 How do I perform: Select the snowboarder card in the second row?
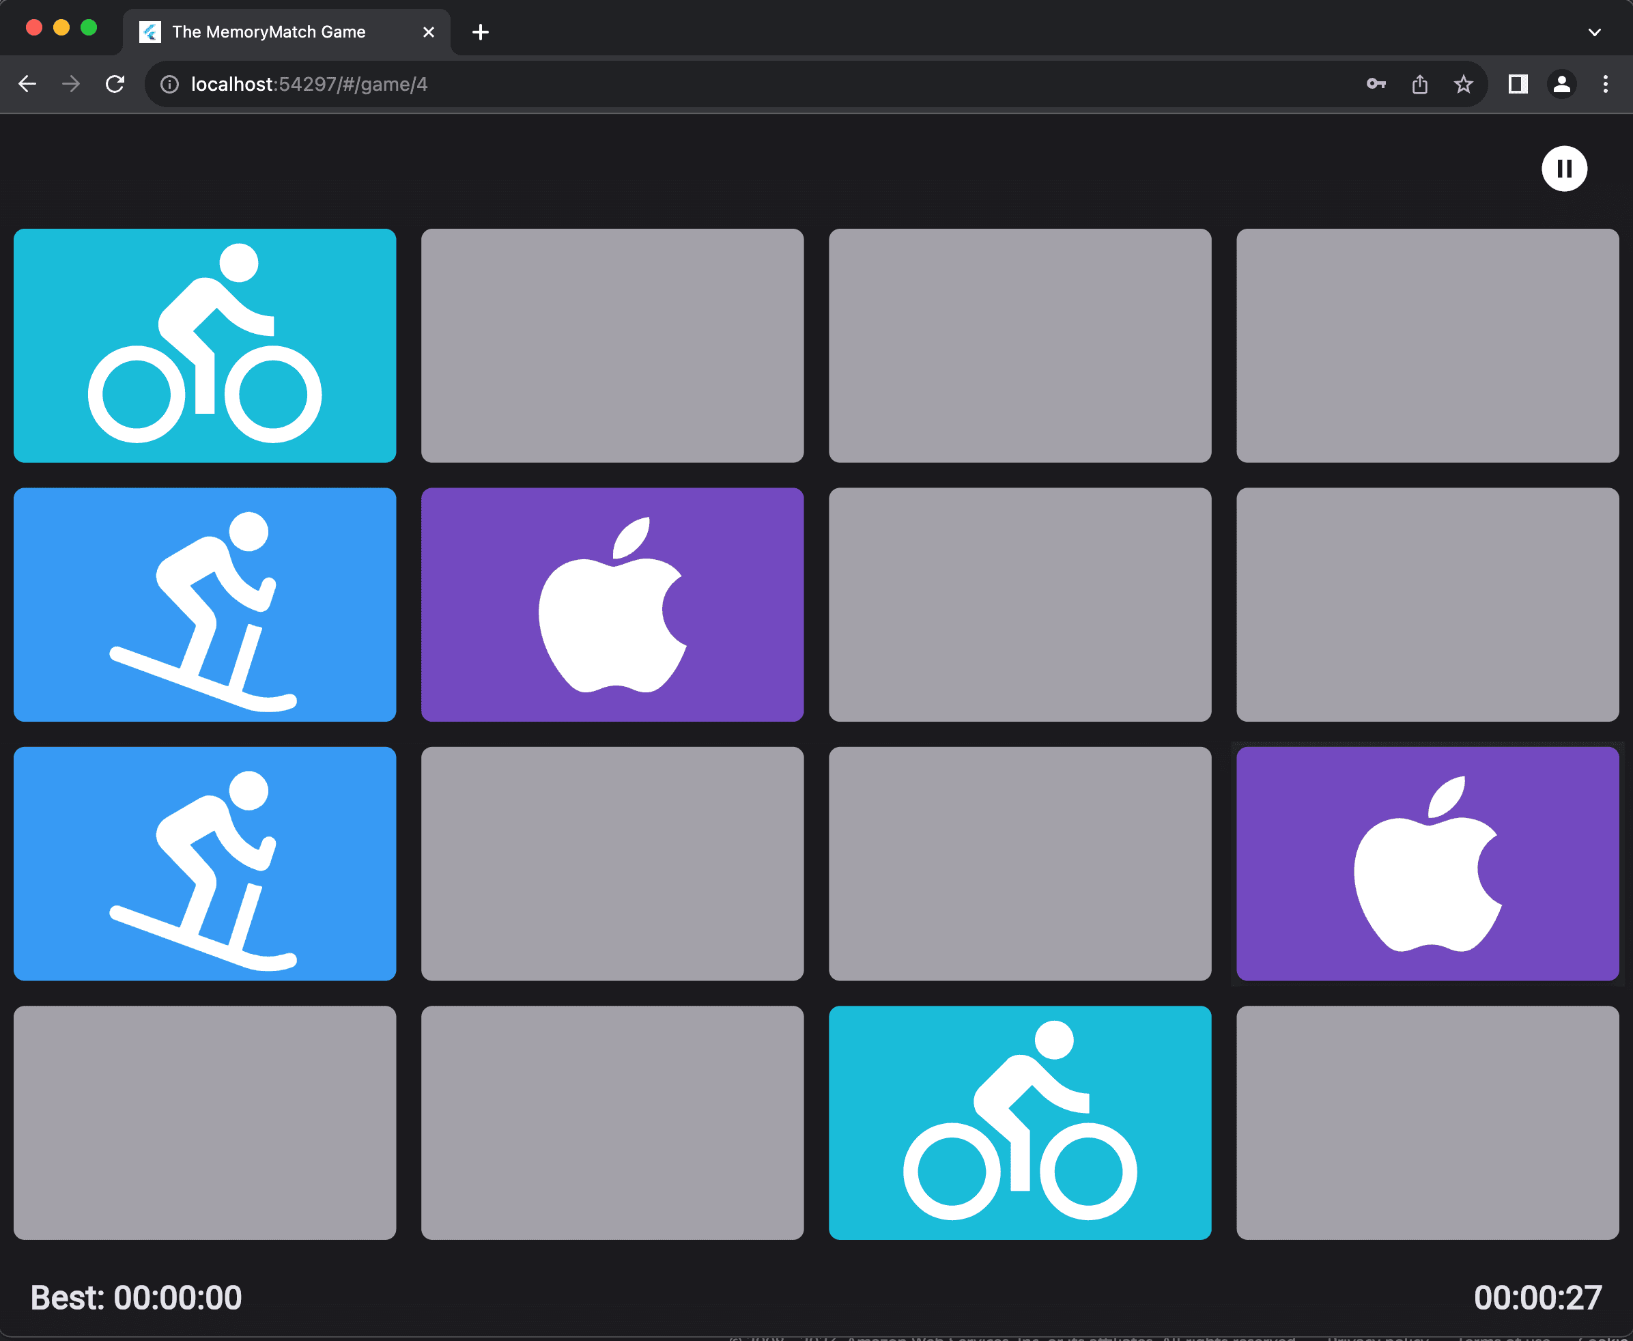pyautogui.click(x=205, y=605)
